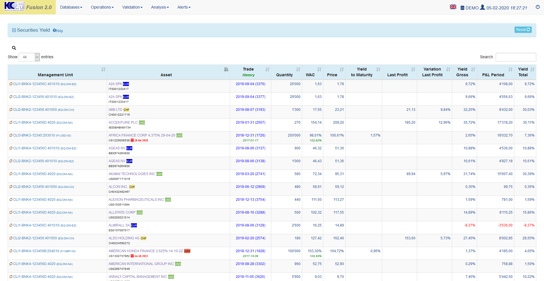
Task: Click the ACCENTURE PLC asset link
Action: 123,123
